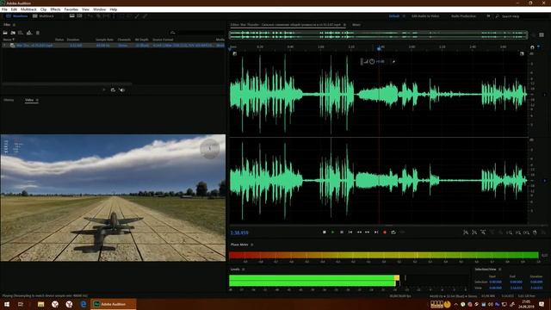The width and height of the screenshot is (551, 310).
Task: Stop playback in transport
Action: [324, 232]
